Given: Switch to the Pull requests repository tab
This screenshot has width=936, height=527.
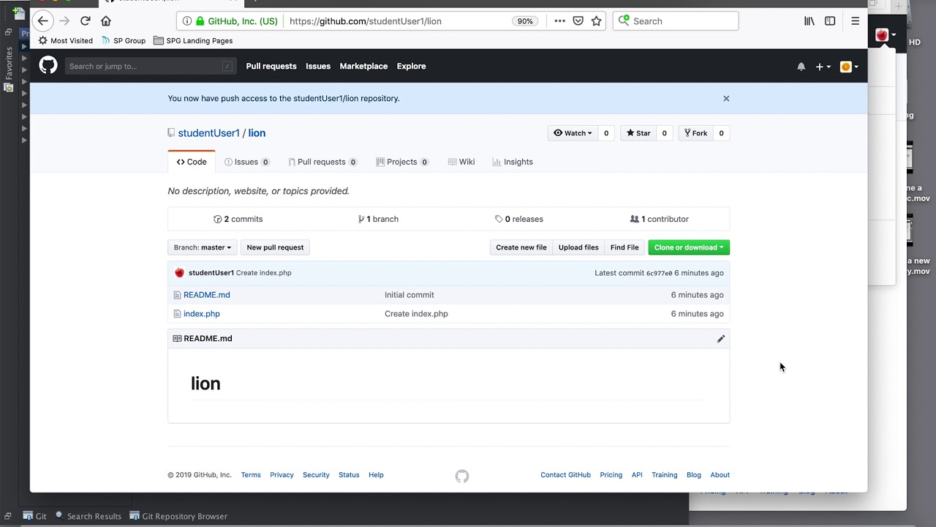Looking at the screenshot, I should (322, 162).
